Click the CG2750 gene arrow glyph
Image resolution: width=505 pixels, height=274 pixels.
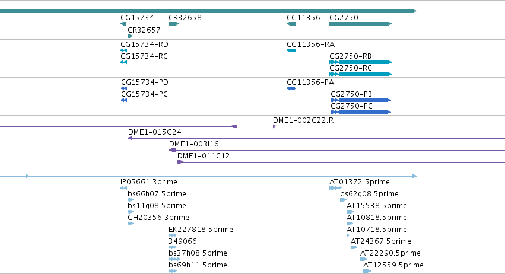point(360,24)
